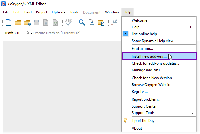Click the oXygen application logo icon
The image size is (200, 134).
(3, 4)
